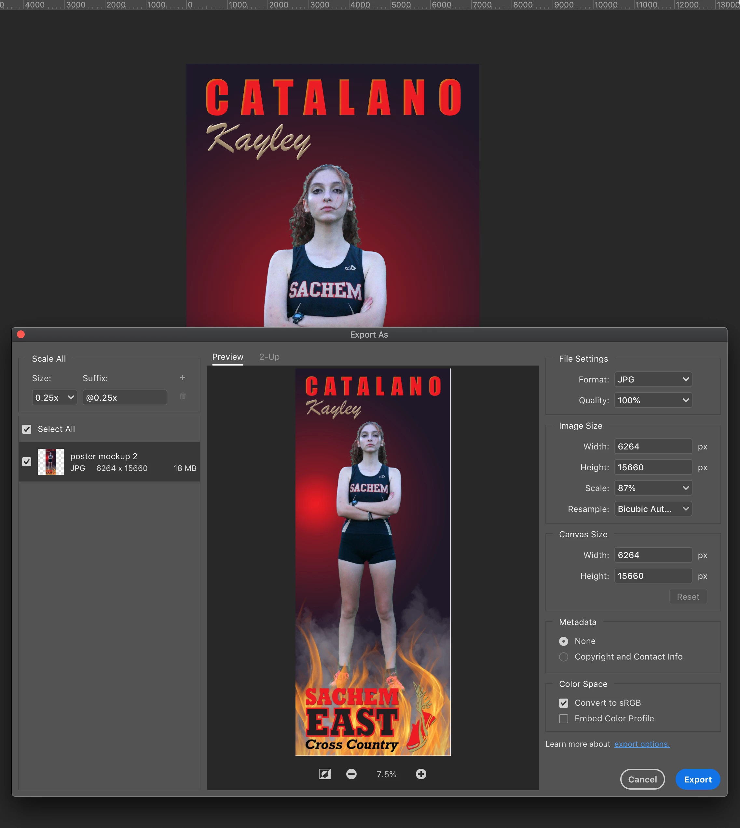The width and height of the screenshot is (740, 828).
Task: Open the export options link
Action: coord(642,744)
